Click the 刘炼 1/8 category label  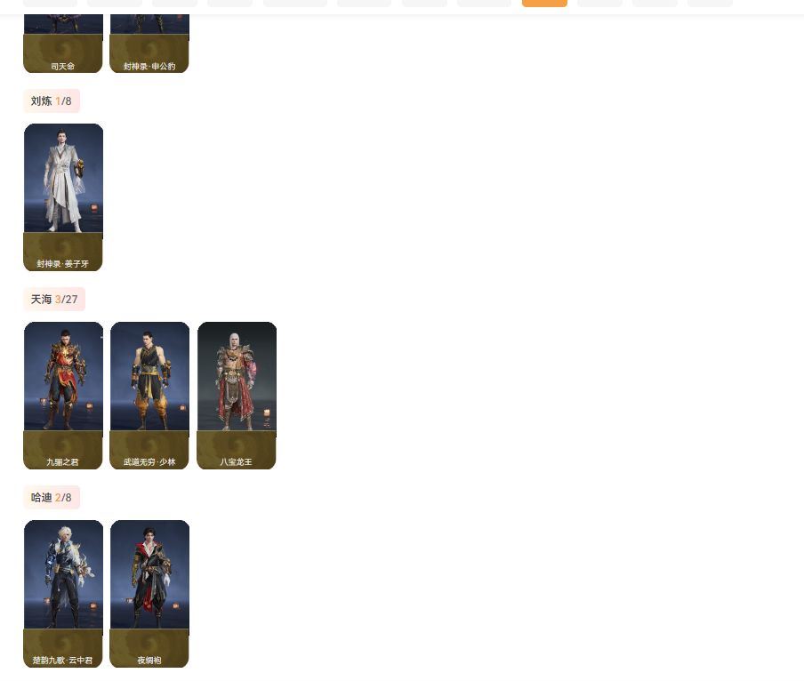point(52,101)
